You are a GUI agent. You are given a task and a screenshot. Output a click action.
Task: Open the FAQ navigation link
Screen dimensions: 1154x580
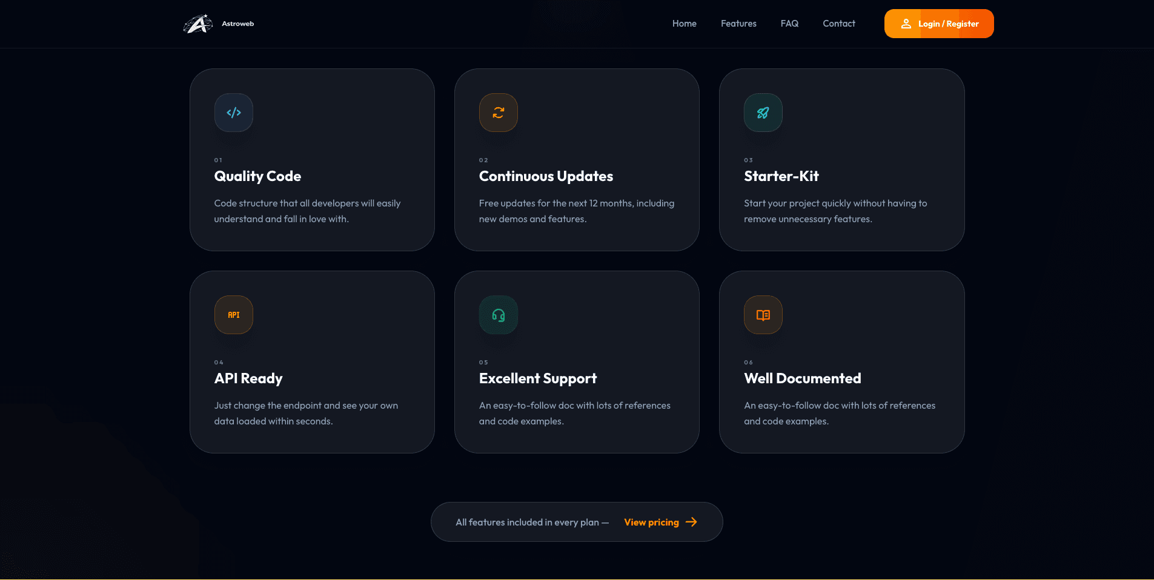pyautogui.click(x=789, y=24)
